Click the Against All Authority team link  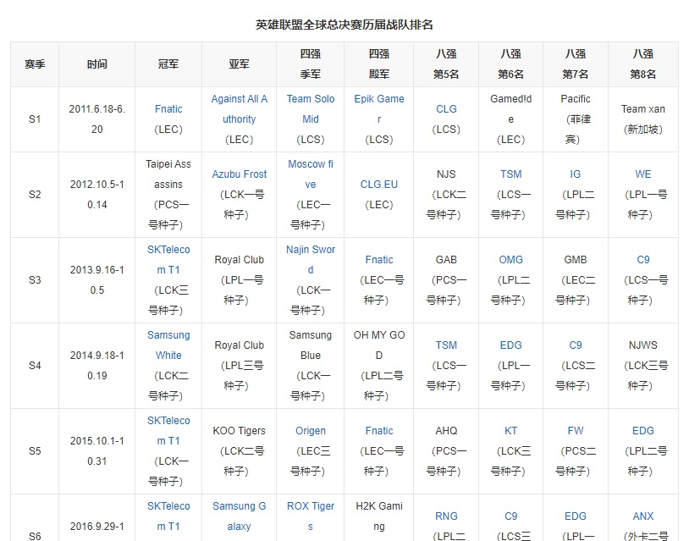[x=239, y=109]
